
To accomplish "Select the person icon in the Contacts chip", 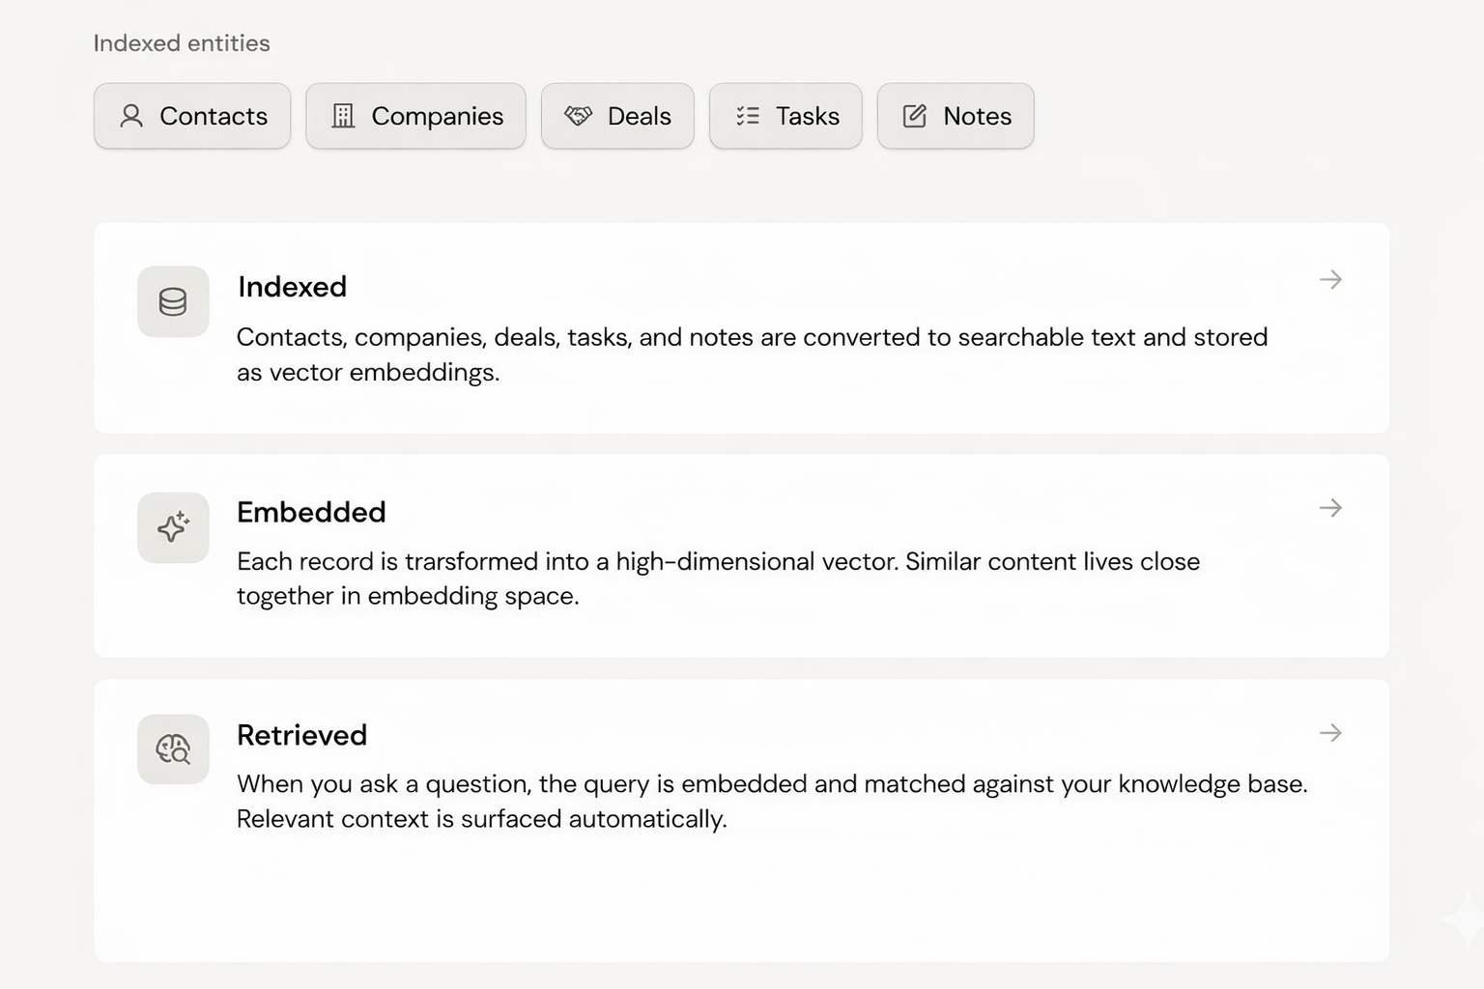I will 130,116.
